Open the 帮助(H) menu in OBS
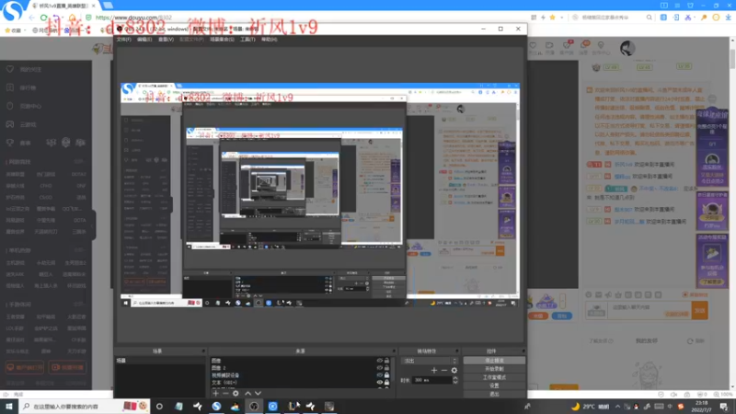This screenshot has width=736, height=414. point(269,40)
